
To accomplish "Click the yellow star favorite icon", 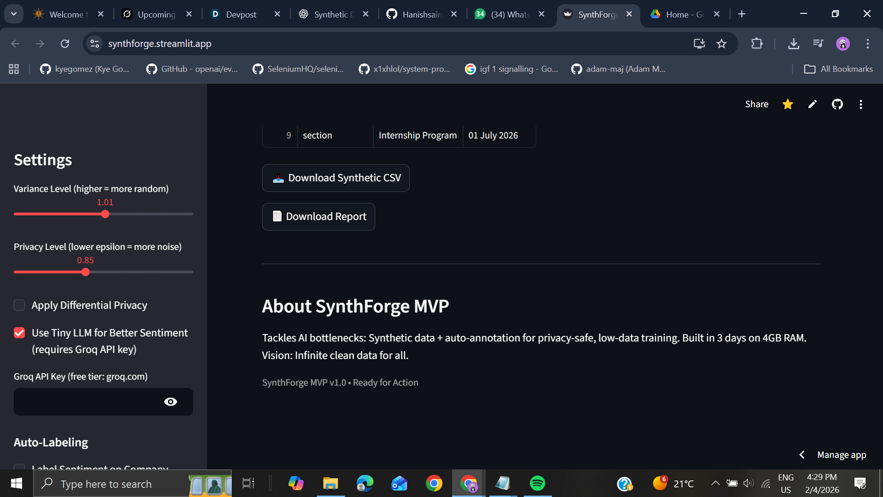I will click(787, 104).
